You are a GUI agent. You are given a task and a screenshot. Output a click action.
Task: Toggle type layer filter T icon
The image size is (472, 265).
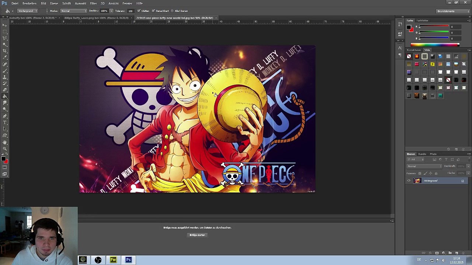(x=446, y=159)
